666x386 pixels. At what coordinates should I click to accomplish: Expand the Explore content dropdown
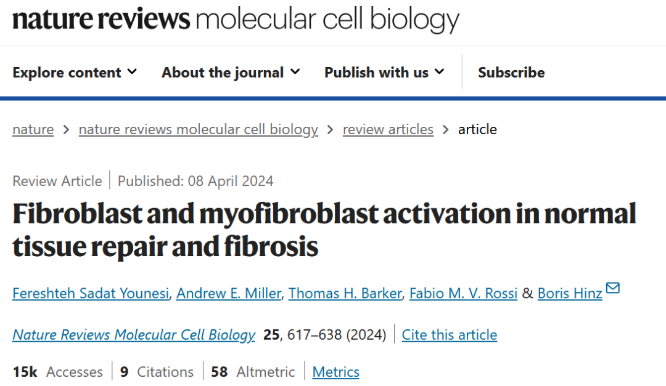(75, 73)
